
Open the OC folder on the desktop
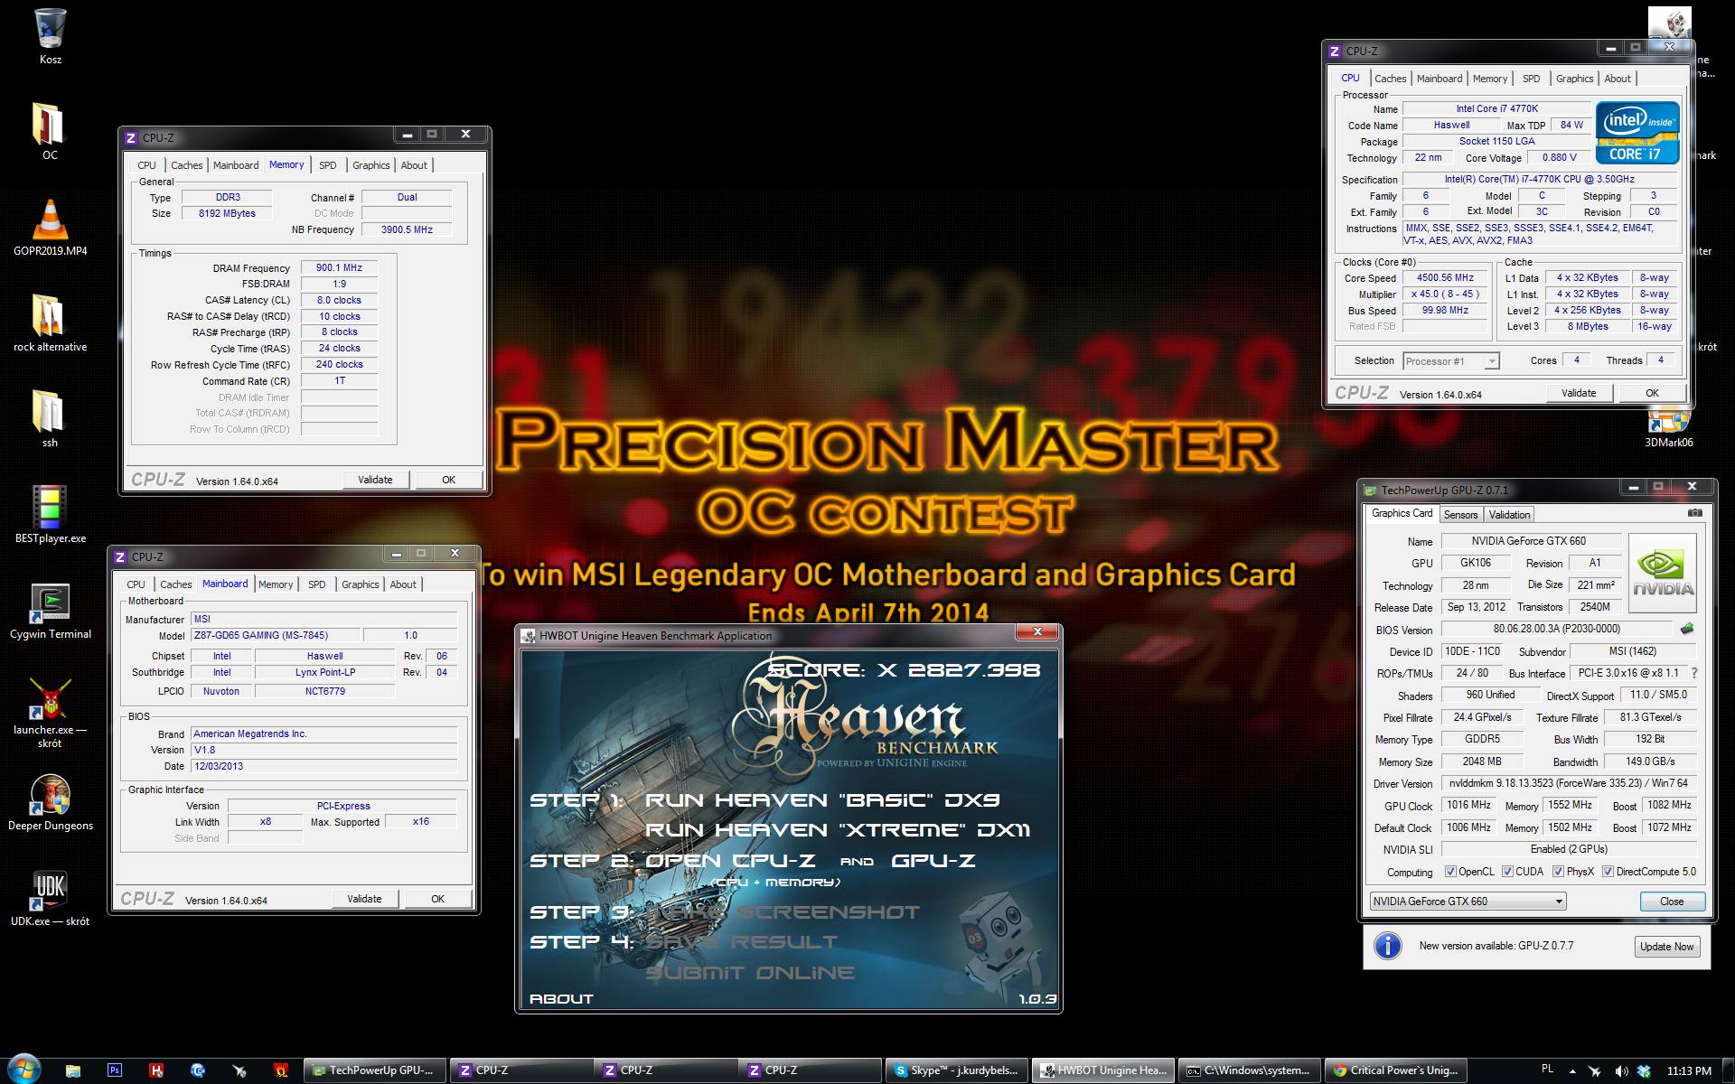[50, 125]
